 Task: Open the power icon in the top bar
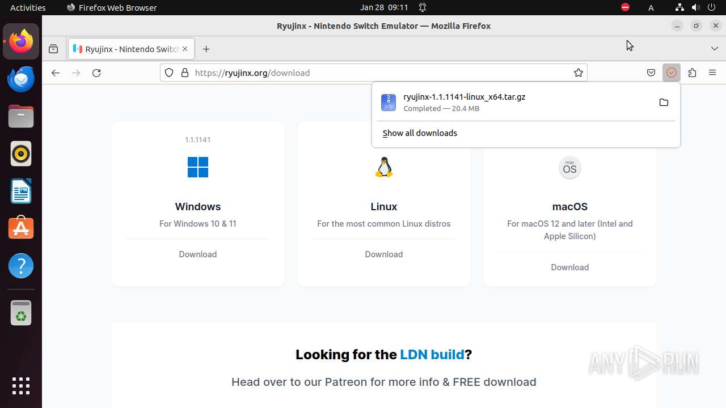(712, 7)
